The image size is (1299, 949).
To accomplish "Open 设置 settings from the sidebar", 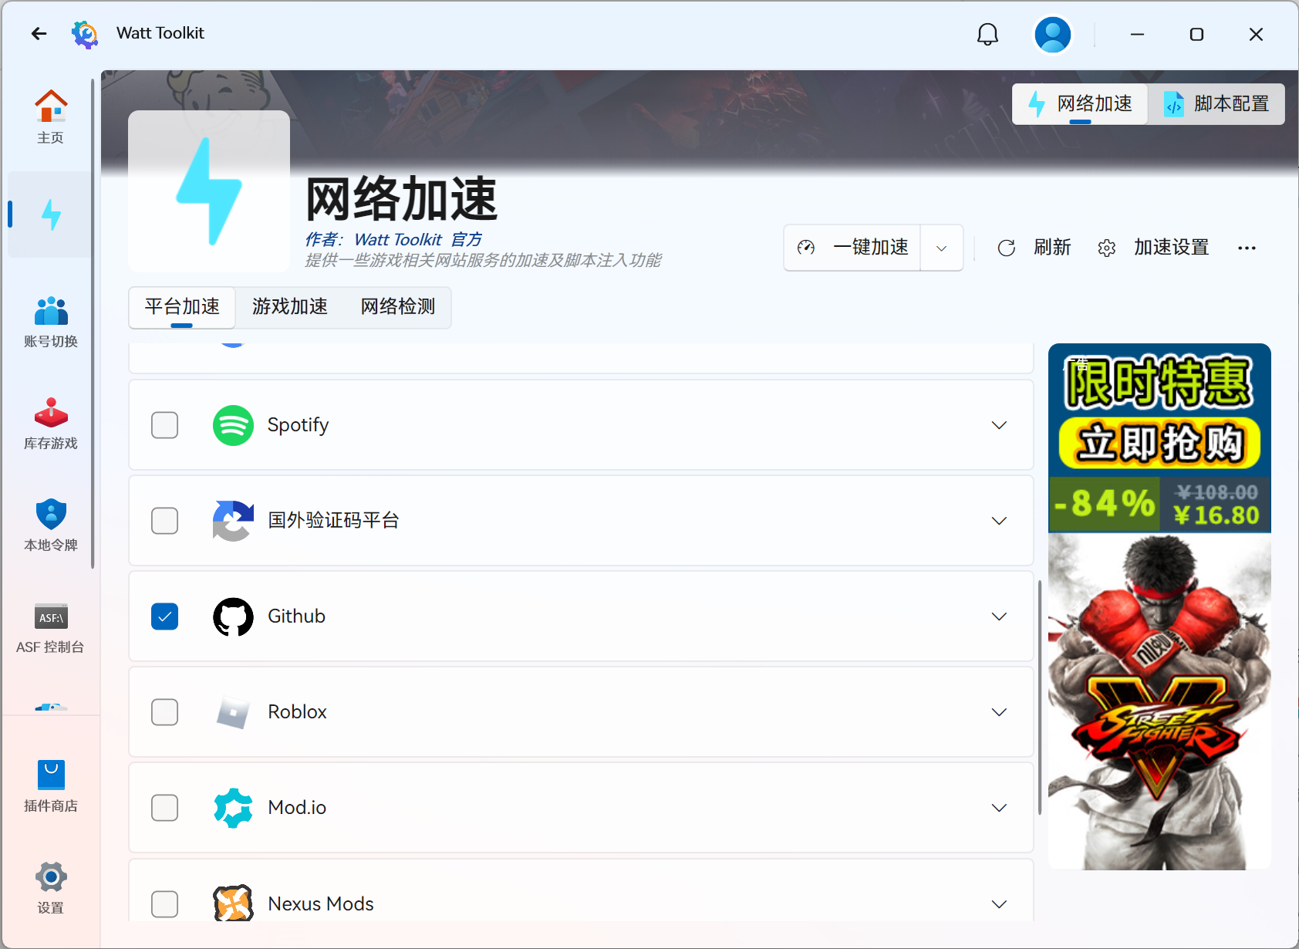I will [50, 886].
